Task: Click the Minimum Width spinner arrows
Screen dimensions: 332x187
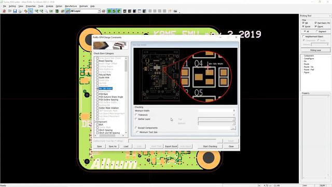Action: (234, 111)
